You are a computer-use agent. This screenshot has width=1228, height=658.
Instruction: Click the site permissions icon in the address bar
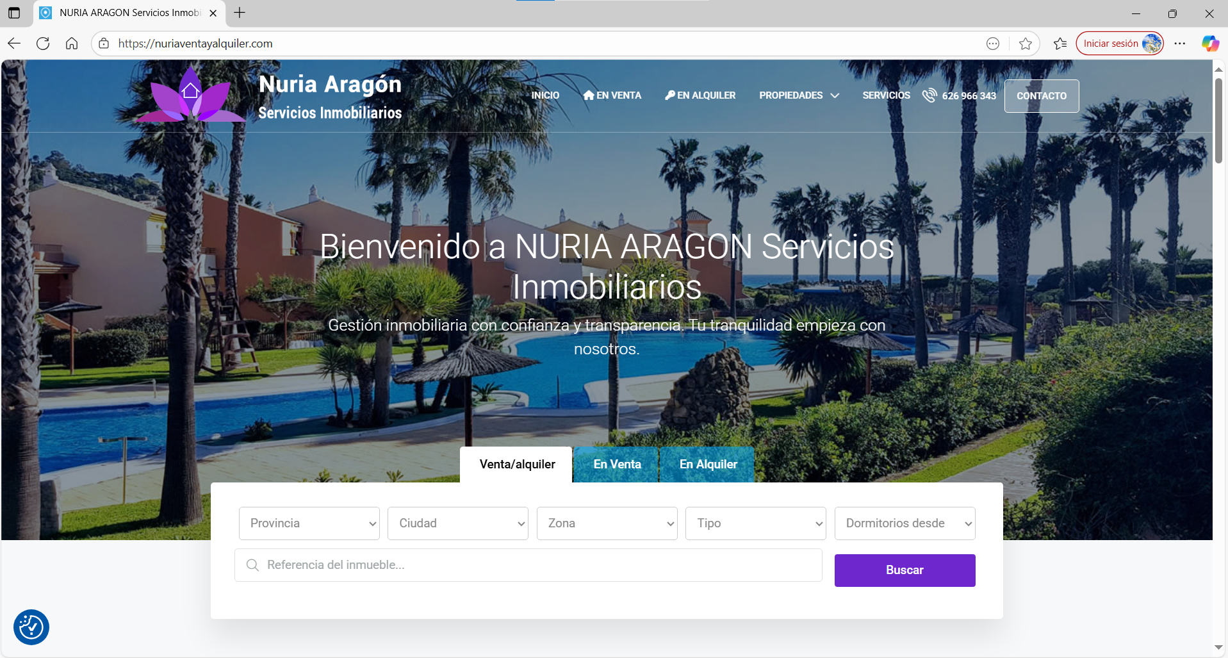coord(104,43)
